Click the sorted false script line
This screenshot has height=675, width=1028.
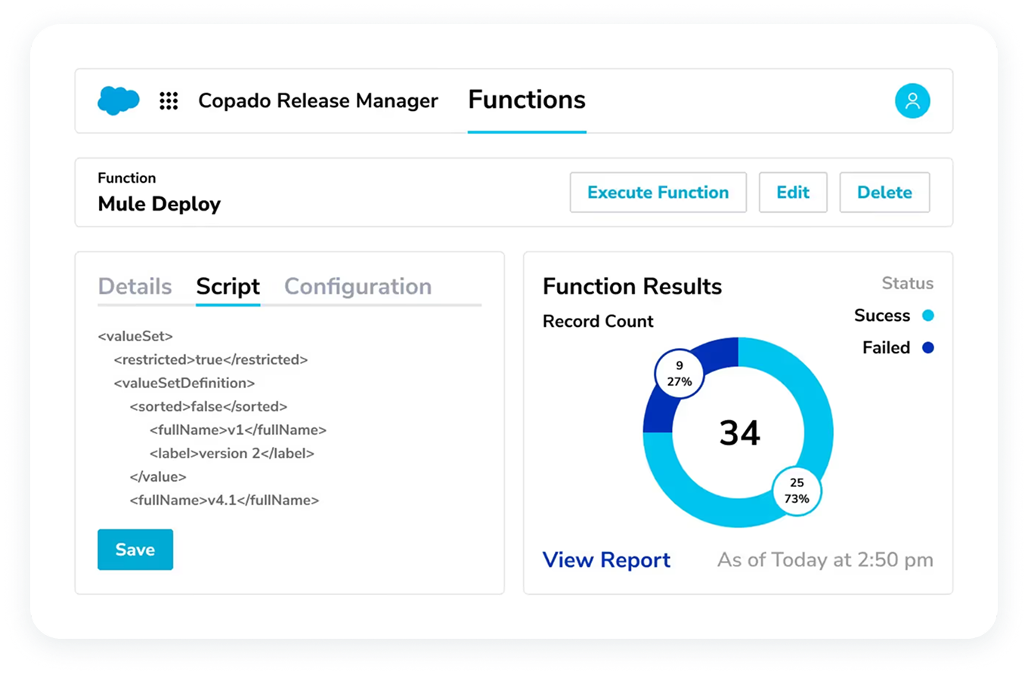209,406
